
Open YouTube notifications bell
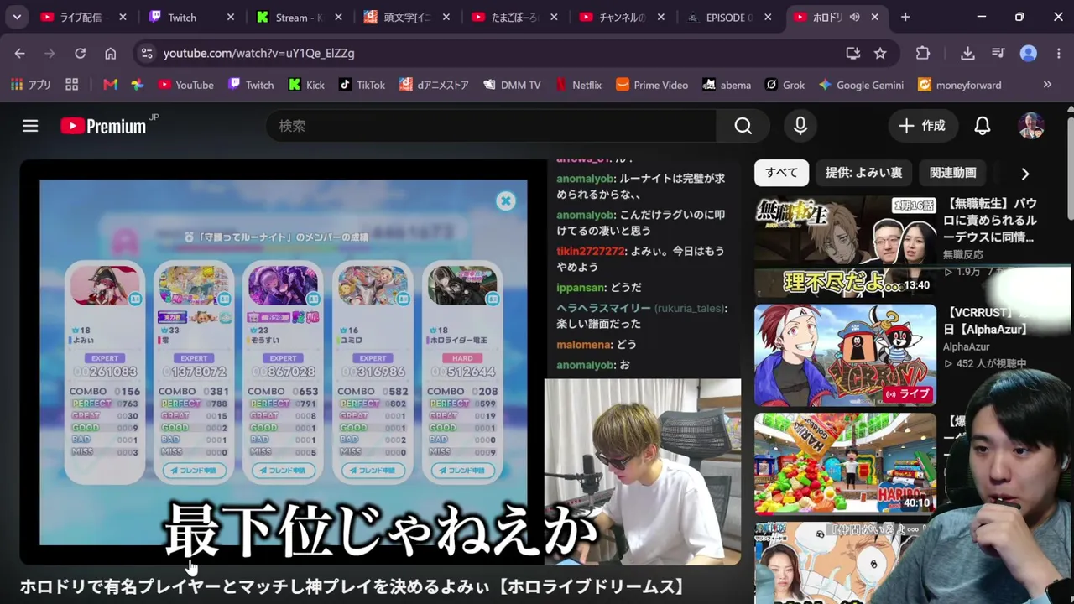[983, 126]
